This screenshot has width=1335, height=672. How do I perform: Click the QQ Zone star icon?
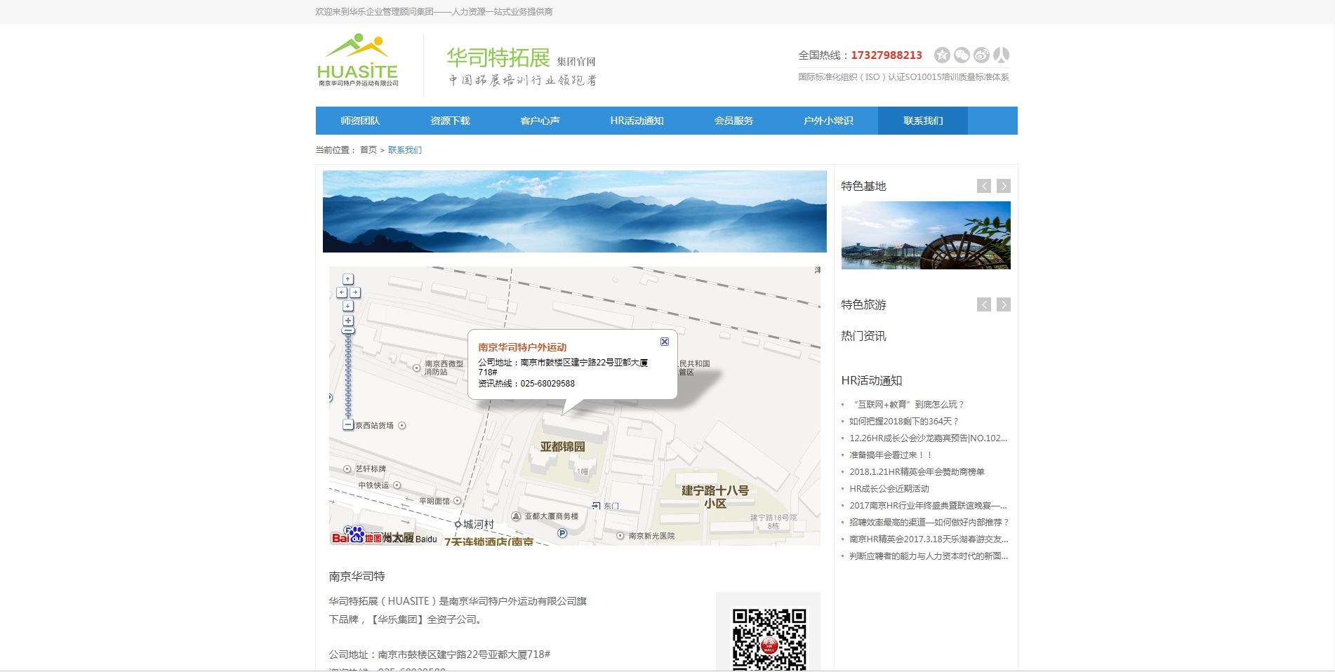[942, 55]
